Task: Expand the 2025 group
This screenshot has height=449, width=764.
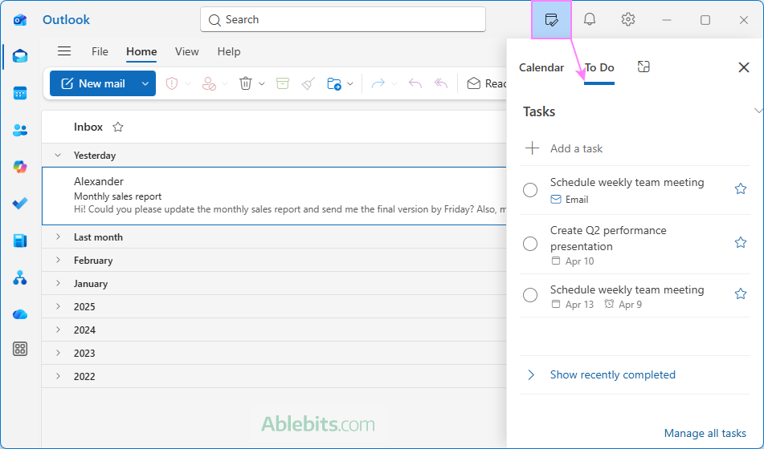Action: click(58, 306)
